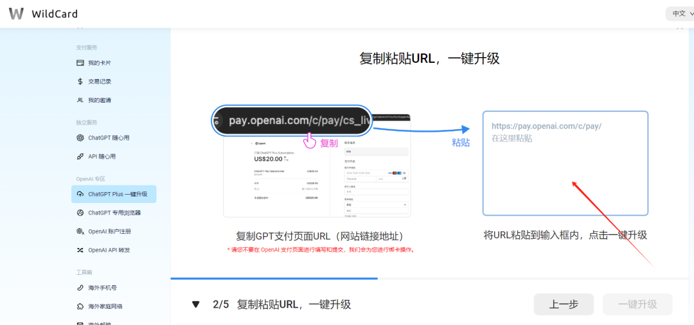This screenshot has height=325, width=694.
Task: Click the heading 复制粘贴URL，一键升级
Action: pos(430,58)
